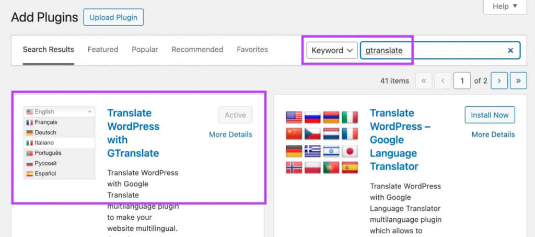Image resolution: width=535 pixels, height=237 pixels.
Task: Click the Japan flag in flags grid
Action: click(350, 151)
